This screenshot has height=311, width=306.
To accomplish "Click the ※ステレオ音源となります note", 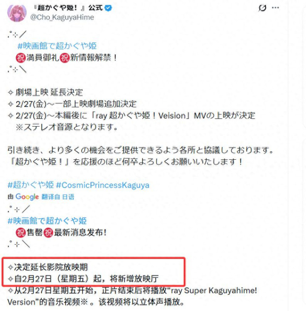I will click(x=67, y=127).
